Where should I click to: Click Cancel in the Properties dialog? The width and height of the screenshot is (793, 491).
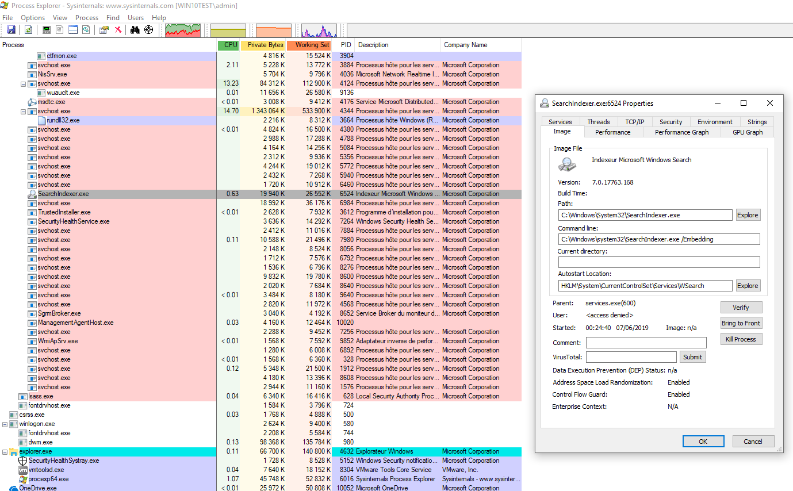coord(753,442)
